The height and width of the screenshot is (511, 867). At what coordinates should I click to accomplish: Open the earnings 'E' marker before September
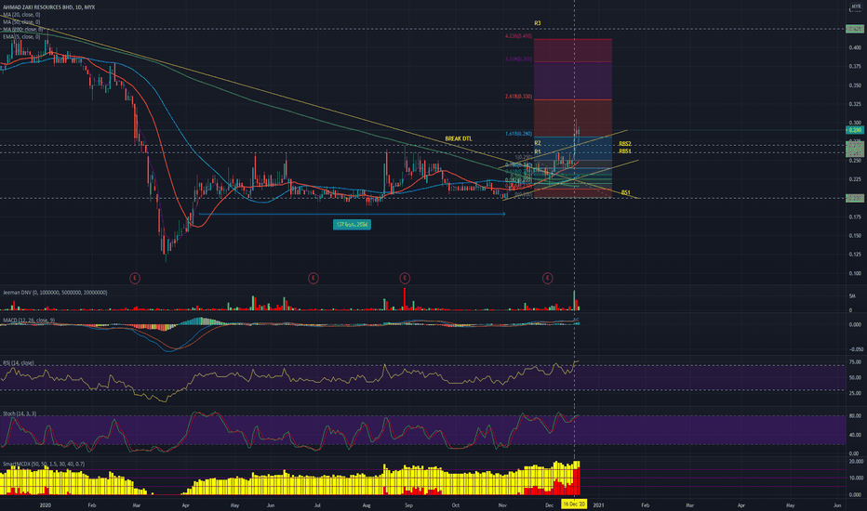tap(405, 279)
